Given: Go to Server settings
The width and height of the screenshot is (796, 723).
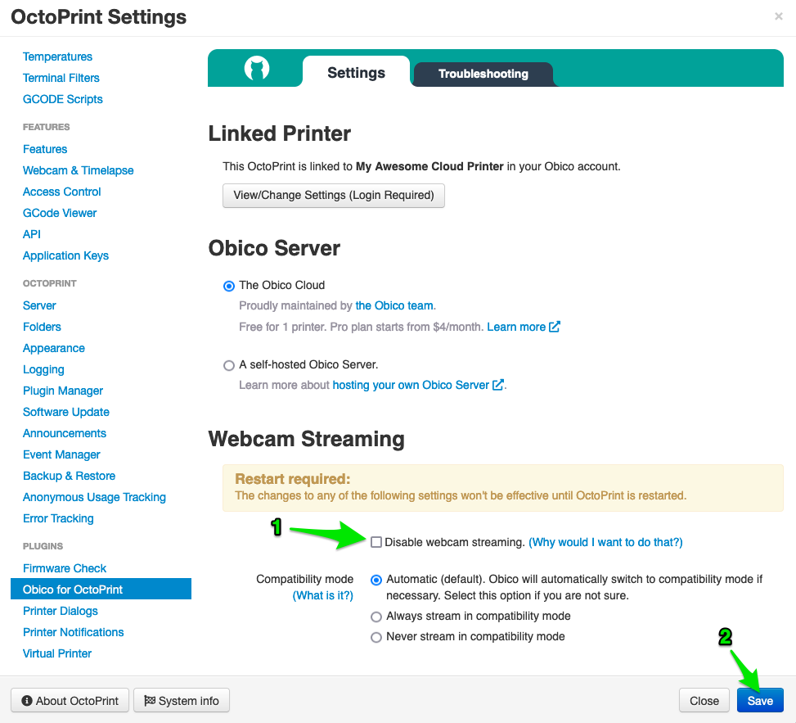Looking at the screenshot, I should coord(39,305).
